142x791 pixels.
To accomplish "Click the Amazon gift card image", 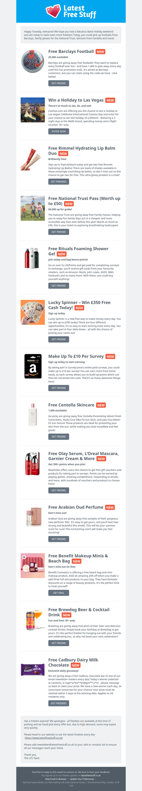I will pyautogui.click(x=33, y=366).
